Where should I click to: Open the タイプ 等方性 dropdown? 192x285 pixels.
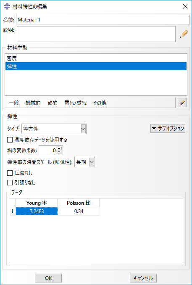coord(54,129)
